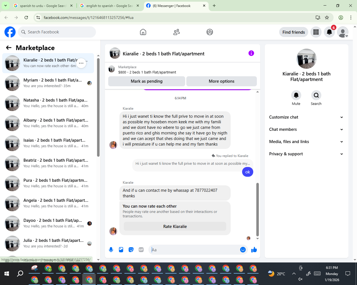Choose a GIF

[x=141, y=250]
